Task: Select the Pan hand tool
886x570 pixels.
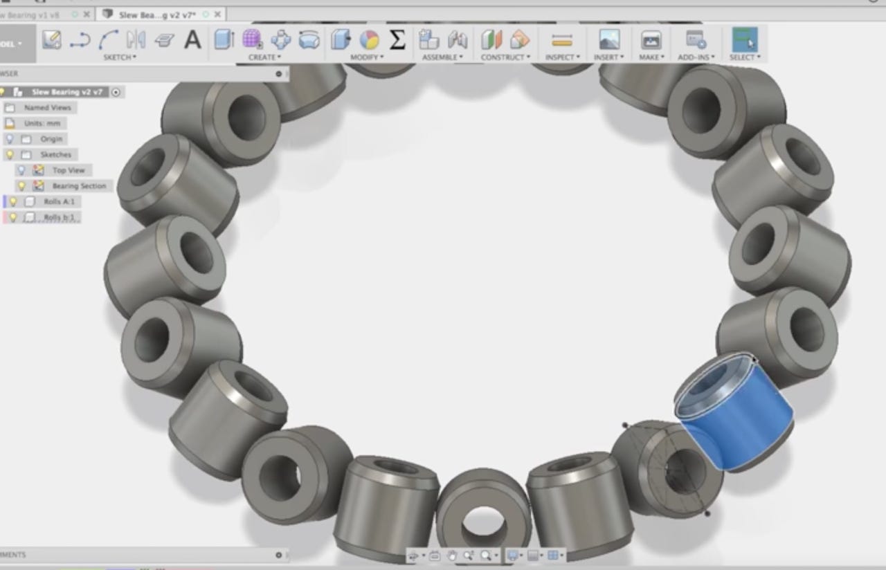Action: click(451, 555)
